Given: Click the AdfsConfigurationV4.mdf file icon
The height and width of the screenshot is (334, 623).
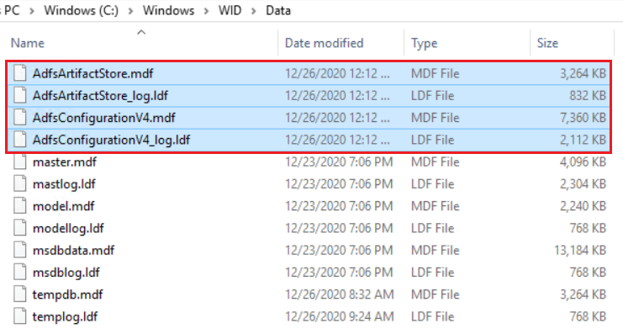Looking at the screenshot, I should coord(20,118).
